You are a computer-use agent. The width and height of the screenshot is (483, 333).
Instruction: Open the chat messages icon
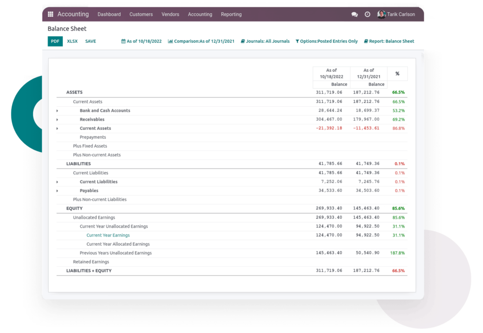[x=355, y=15]
